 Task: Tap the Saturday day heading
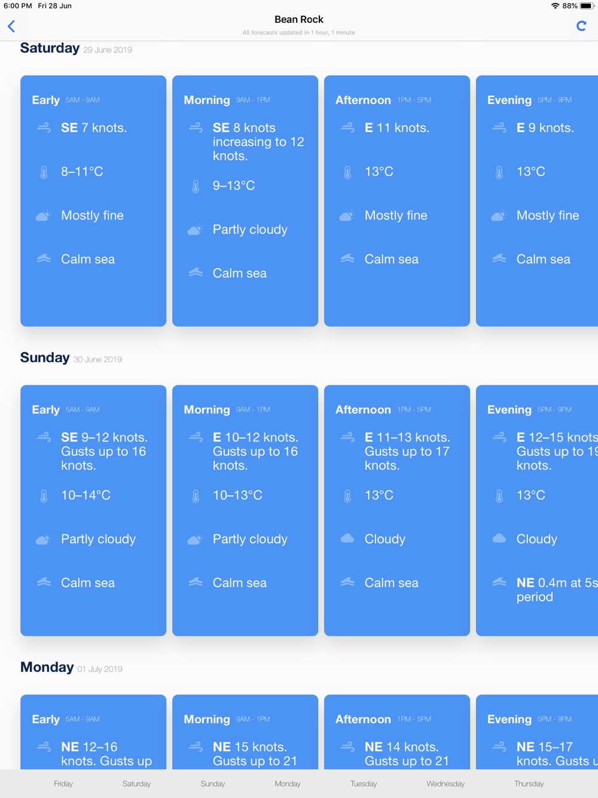50,48
